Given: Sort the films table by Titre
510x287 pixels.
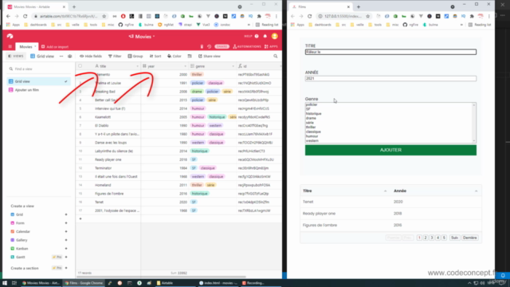Looking at the screenshot, I should click(x=345, y=191).
